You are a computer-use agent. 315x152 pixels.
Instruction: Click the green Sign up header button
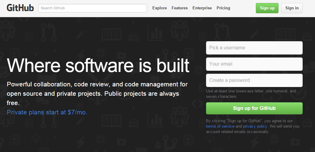267,8
